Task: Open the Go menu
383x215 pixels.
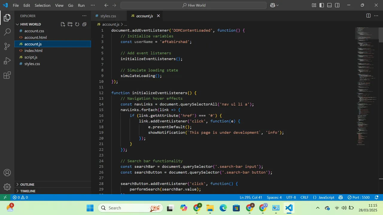Action: coord(71,5)
